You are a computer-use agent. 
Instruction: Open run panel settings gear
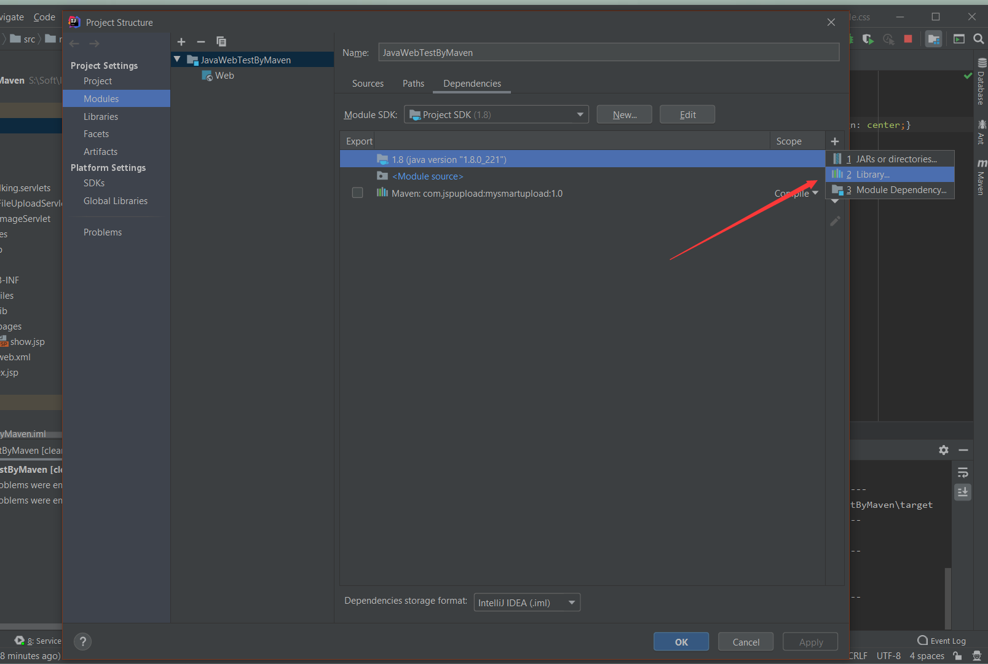[944, 450]
